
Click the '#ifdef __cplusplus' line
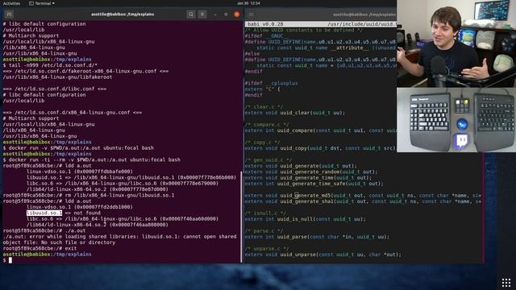point(271,83)
